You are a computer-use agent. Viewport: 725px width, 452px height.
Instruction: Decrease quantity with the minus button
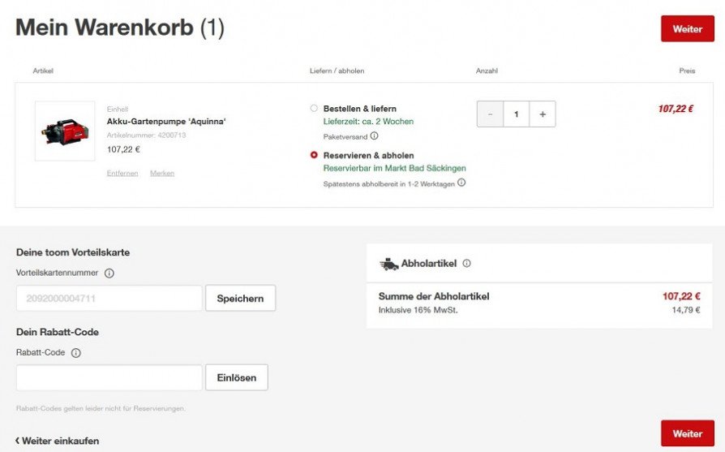click(x=490, y=114)
